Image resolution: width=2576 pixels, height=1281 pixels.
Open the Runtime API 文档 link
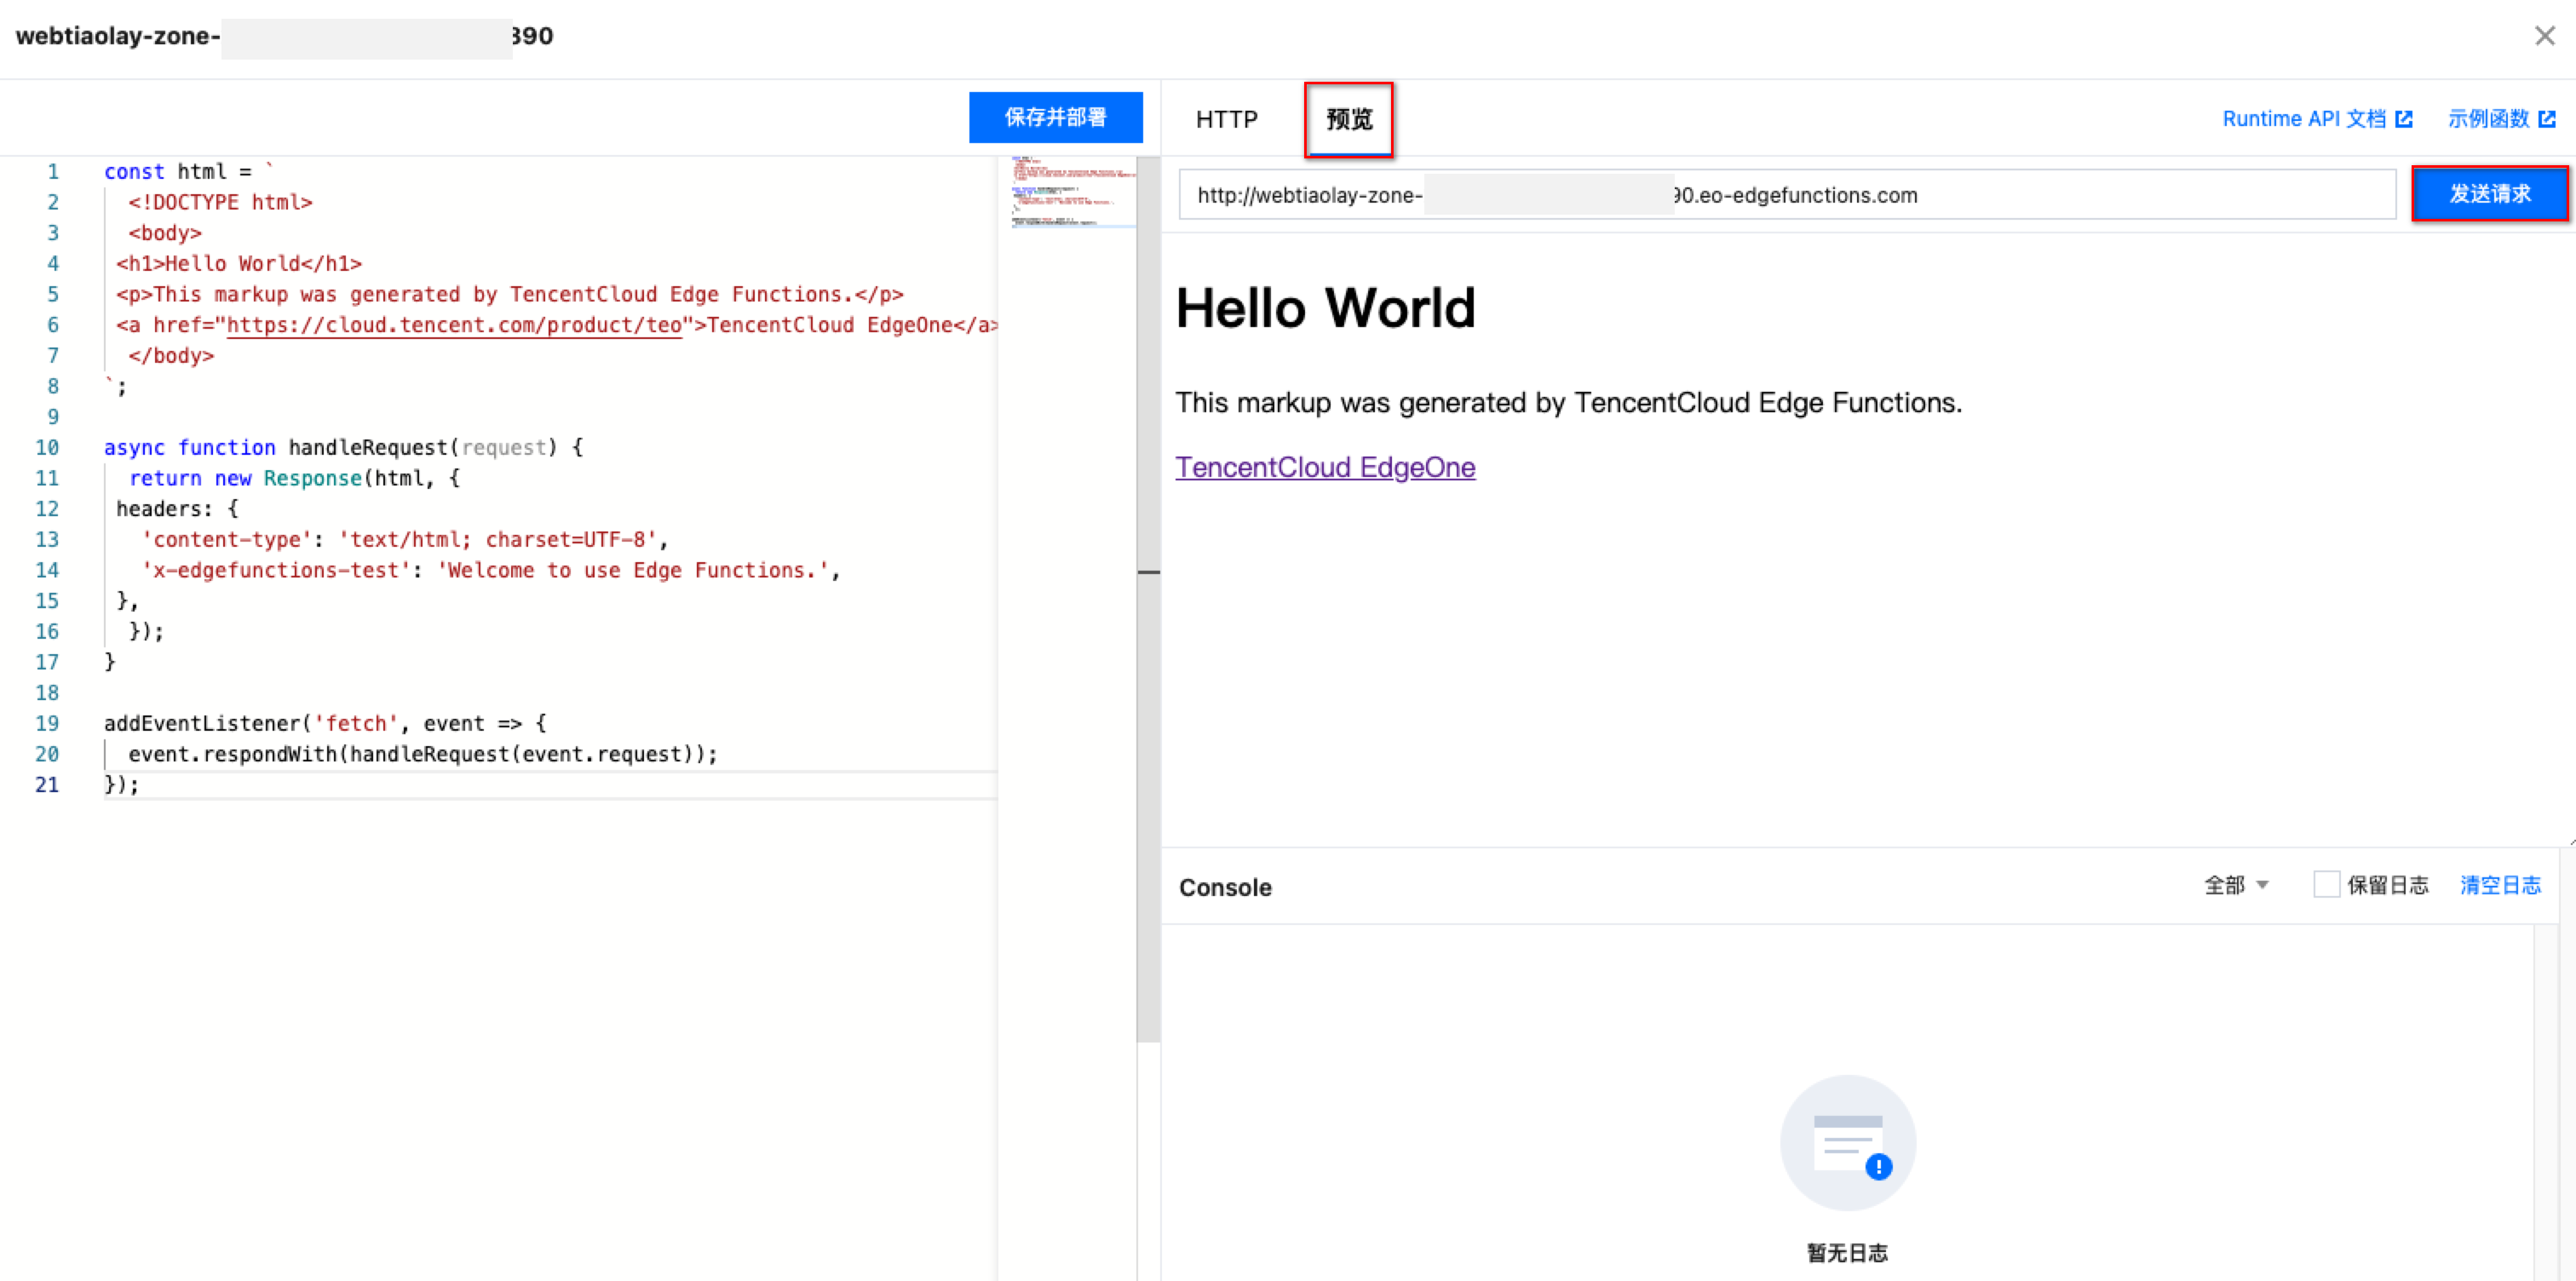point(2303,119)
